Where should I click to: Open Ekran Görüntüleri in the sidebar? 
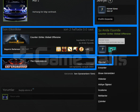click(106, 73)
